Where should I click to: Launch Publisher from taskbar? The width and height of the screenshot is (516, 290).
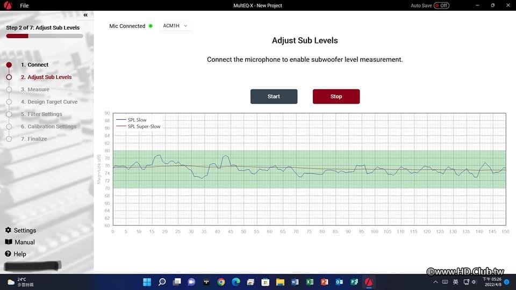click(354, 282)
